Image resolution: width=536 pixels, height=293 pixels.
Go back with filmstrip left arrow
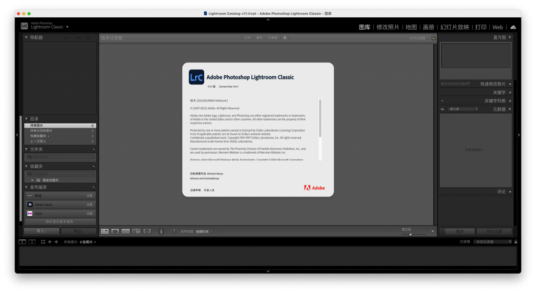coord(50,242)
